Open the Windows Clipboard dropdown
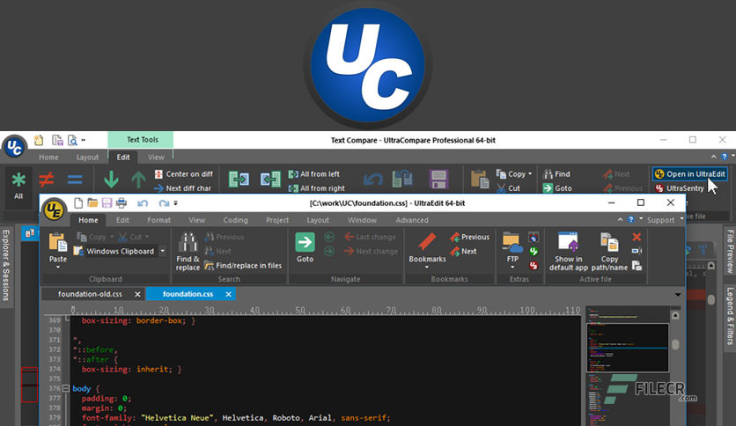 click(x=162, y=251)
